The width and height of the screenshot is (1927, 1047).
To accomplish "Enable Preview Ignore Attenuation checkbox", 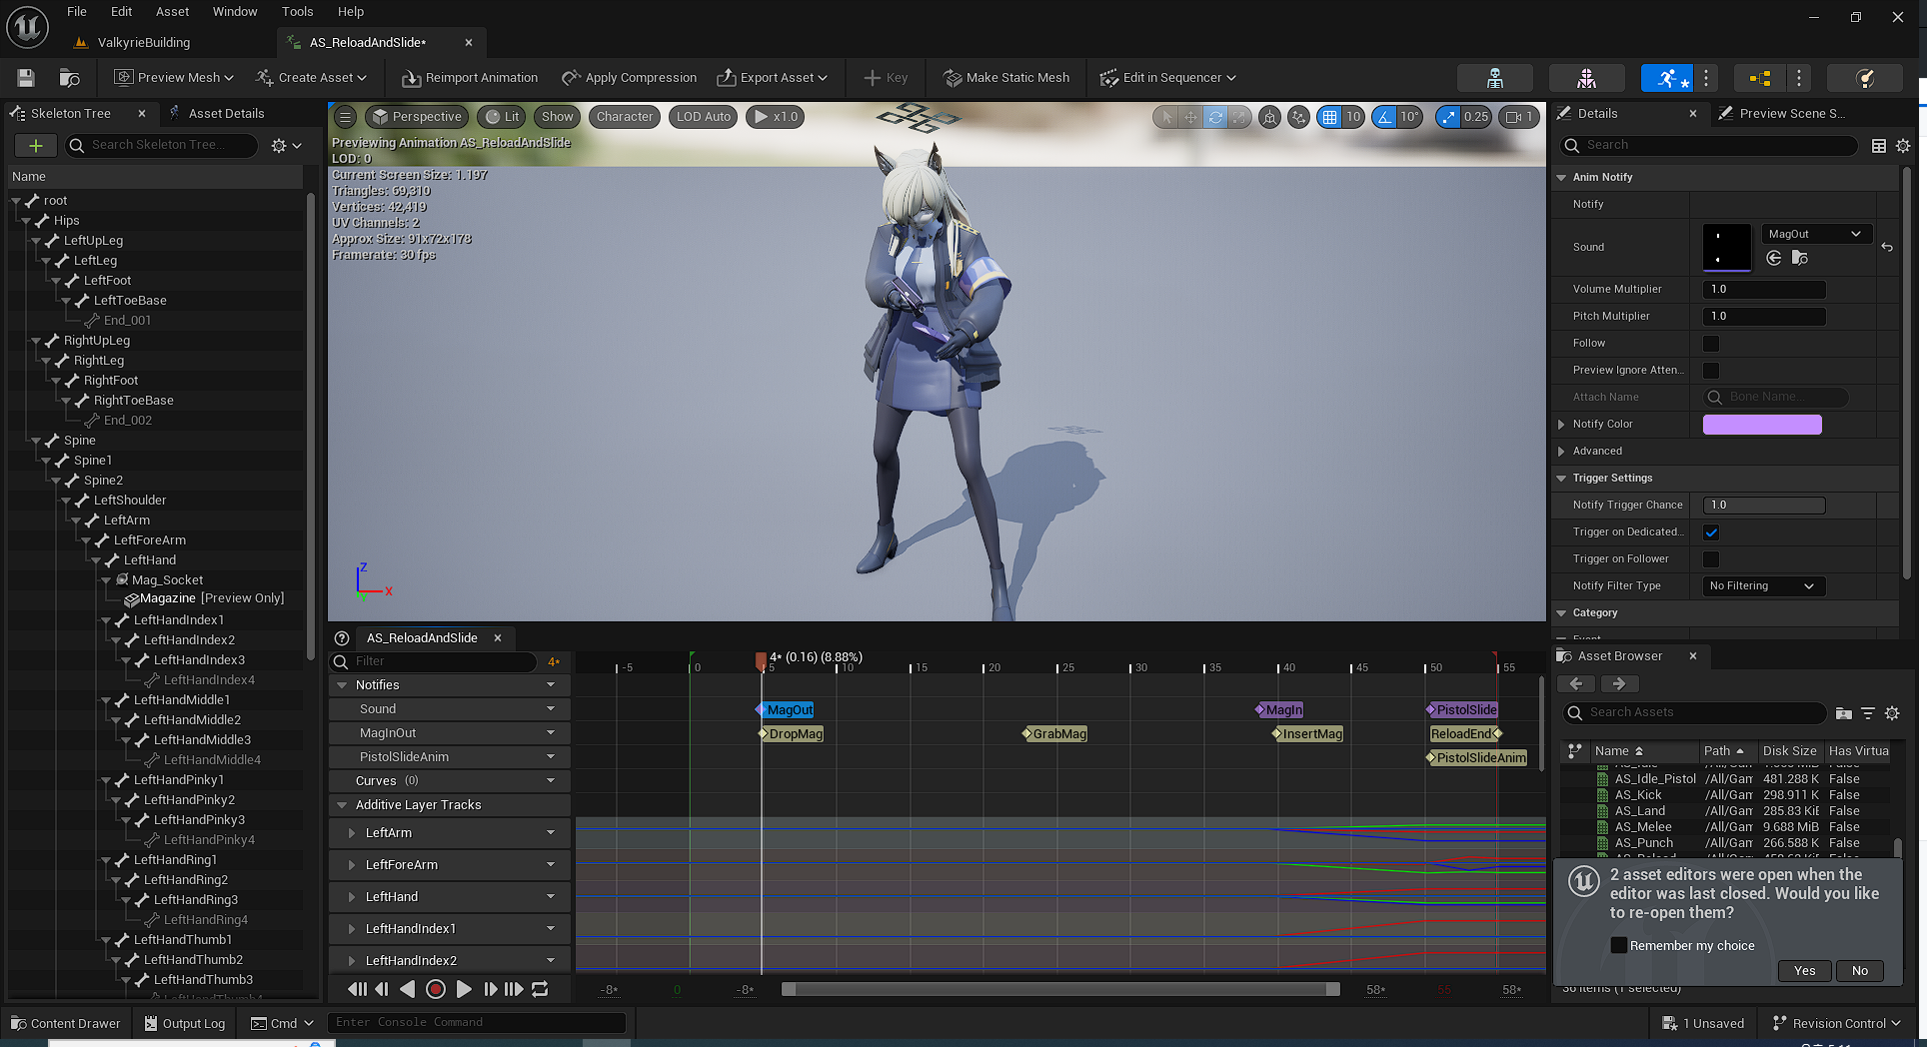I will pyautogui.click(x=1711, y=371).
